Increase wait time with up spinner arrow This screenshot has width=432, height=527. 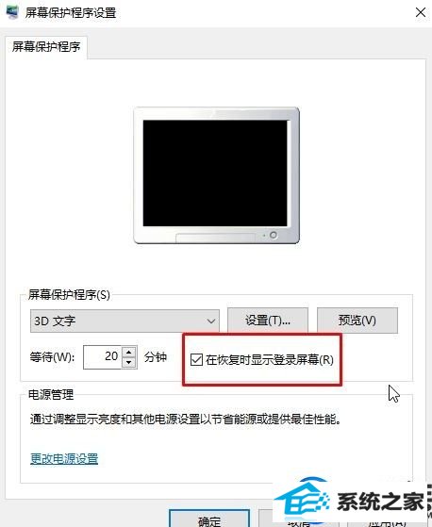point(129,352)
